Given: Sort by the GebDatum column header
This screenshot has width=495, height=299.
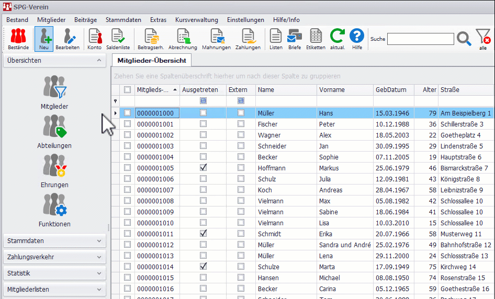Looking at the screenshot, I should coord(393,89).
